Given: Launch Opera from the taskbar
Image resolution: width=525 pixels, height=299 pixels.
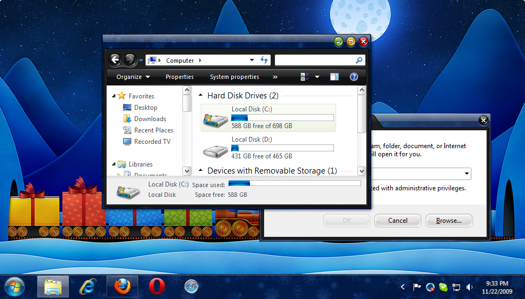Looking at the screenshot, I should [x=156, y=286].
